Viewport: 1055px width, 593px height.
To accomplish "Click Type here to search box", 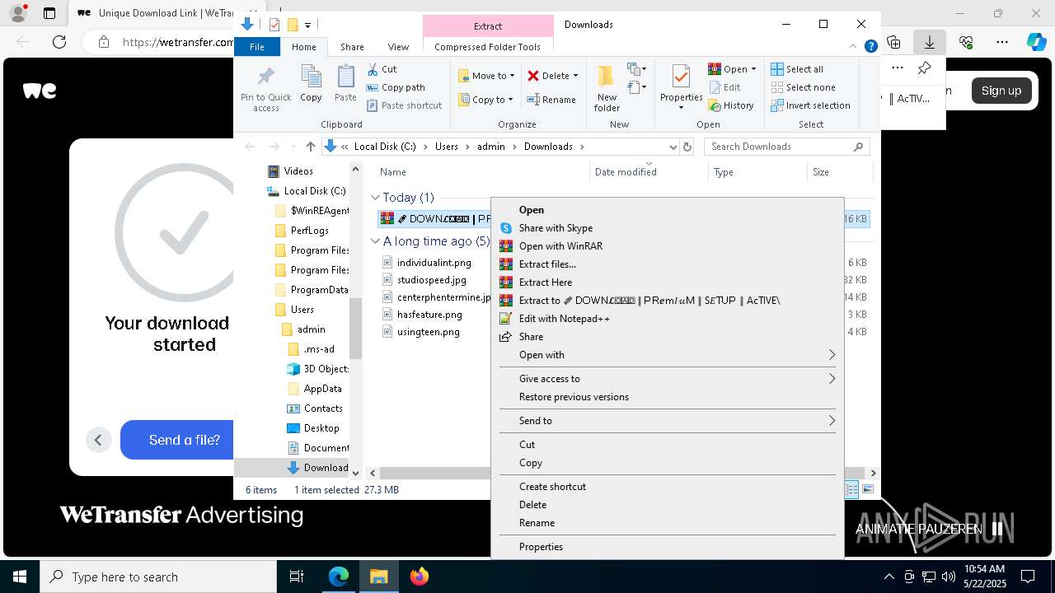I will click(x=158, y=577).
